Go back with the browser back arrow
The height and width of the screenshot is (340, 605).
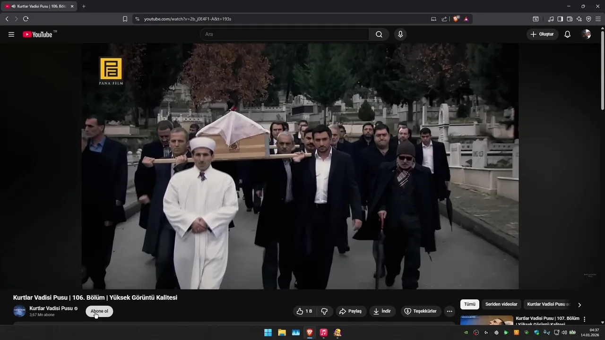(7, 19)
